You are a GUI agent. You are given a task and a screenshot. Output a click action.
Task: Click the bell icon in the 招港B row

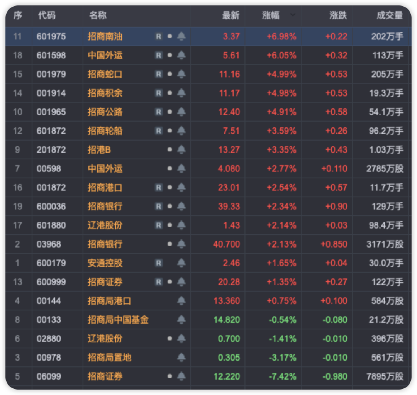point(181,150)
